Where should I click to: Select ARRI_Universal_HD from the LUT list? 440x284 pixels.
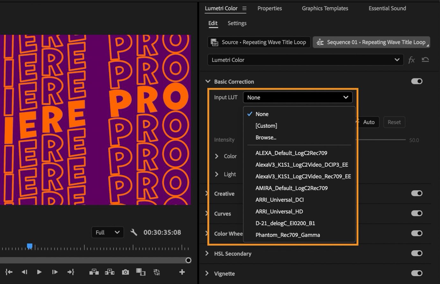click(x=279, y=211)
